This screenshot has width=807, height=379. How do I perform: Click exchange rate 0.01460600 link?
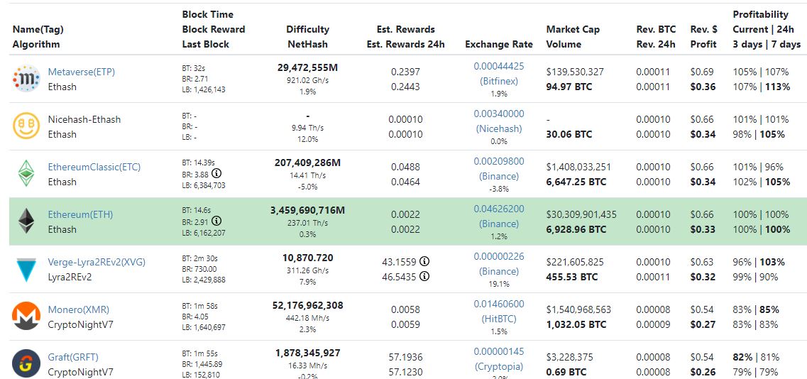499,304
